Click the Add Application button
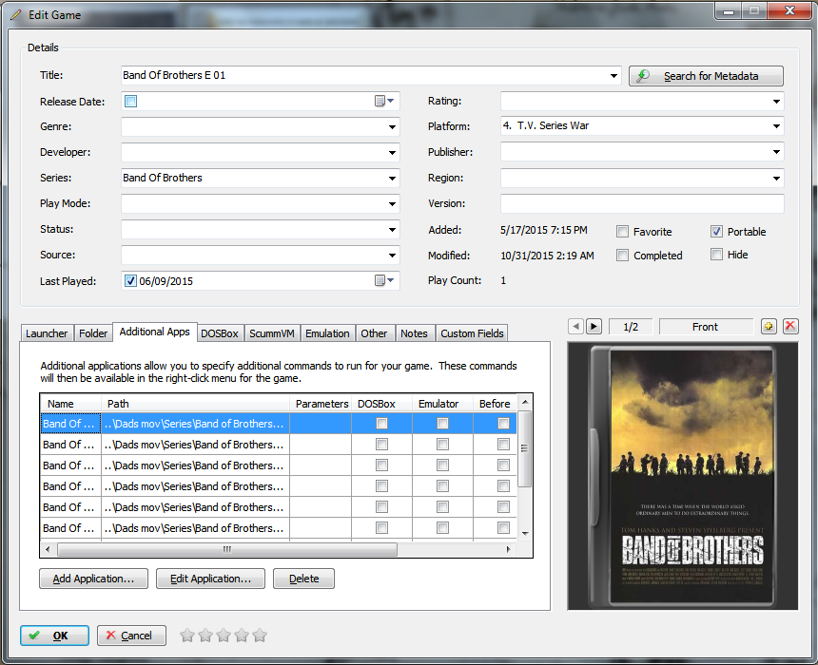 (x=93, y=579)
